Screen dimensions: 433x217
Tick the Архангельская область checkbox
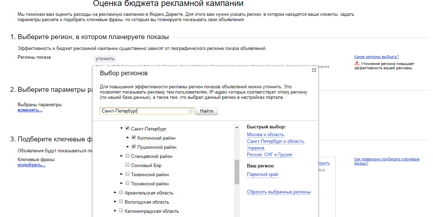(x=121, y=193)
